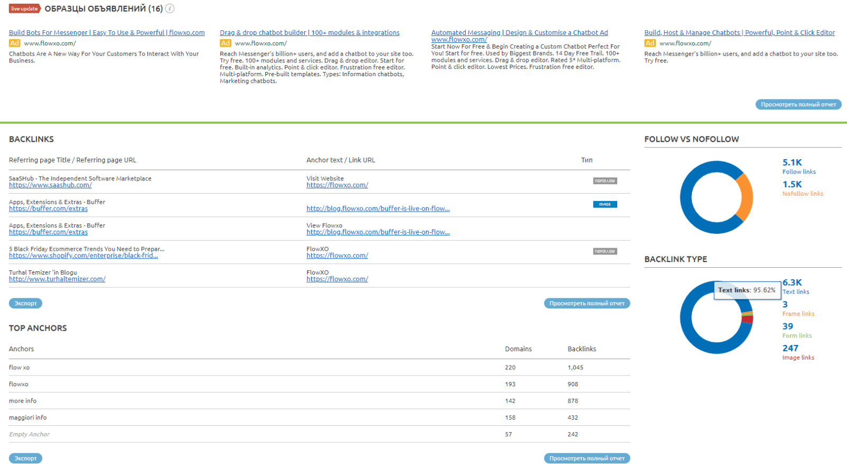Click the nofollow tag in the SaaSHub row

[605, 181]
